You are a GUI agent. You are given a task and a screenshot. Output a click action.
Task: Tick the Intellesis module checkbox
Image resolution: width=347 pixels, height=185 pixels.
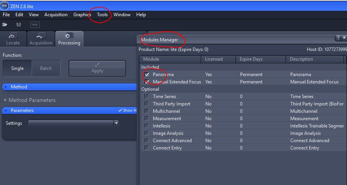point(146,126)
